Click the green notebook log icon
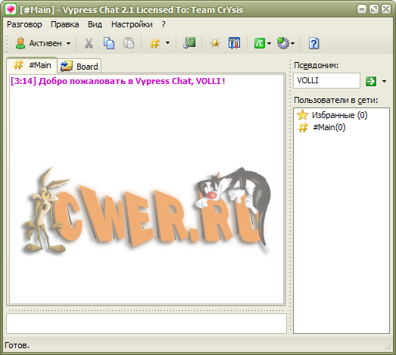The width and height of the screenshot is (396, 355). (189, 43)
